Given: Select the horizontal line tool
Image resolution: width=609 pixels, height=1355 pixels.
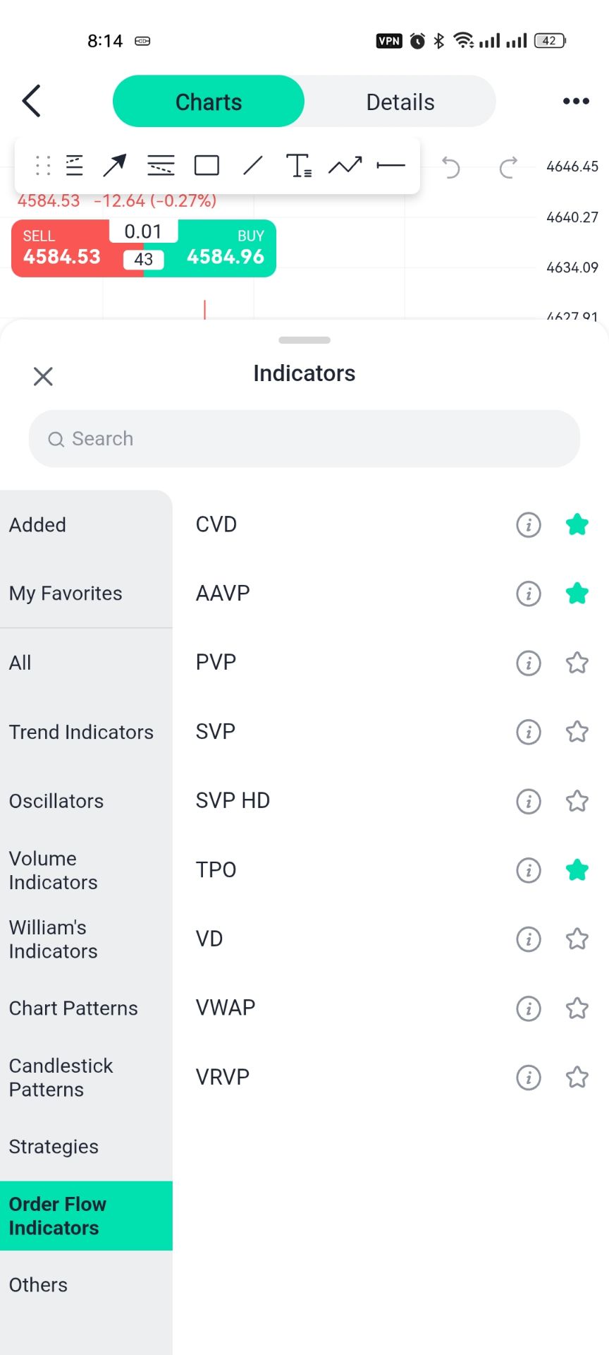Looking at the screenshot, I should point(390,166).
